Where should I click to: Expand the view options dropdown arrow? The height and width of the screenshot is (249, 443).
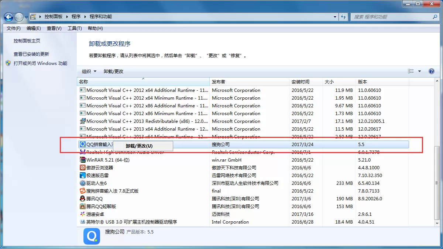(419, 71)
